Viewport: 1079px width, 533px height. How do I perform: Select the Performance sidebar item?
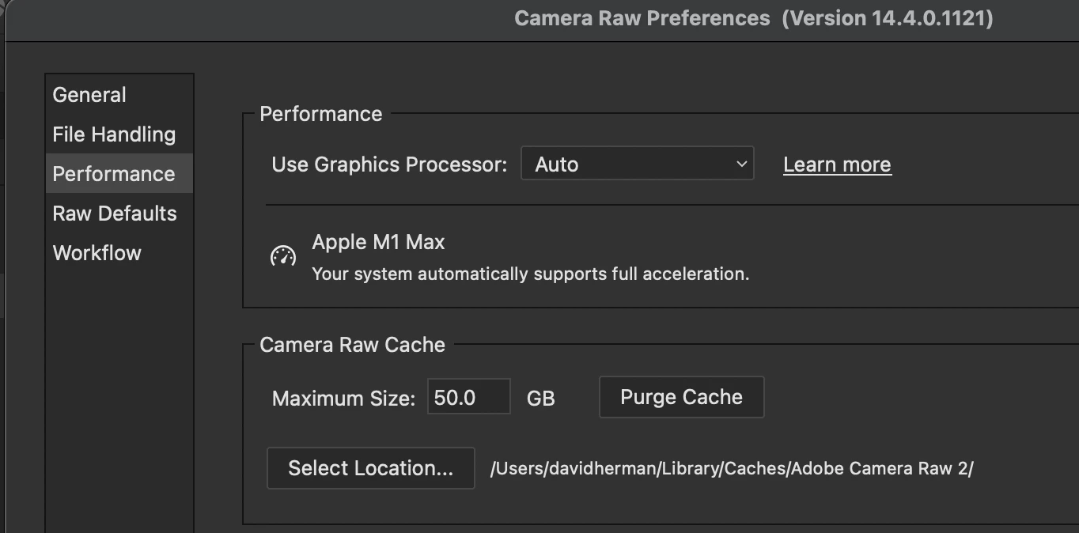[x=114, y=174]
